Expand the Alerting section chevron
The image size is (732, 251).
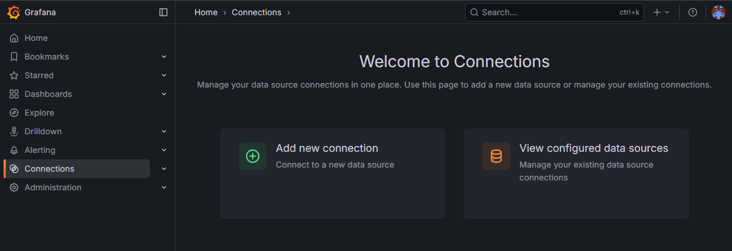pos(164,150)
